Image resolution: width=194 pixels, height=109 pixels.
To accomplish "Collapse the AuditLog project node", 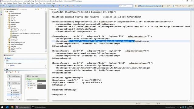I will tap(5, 12).
